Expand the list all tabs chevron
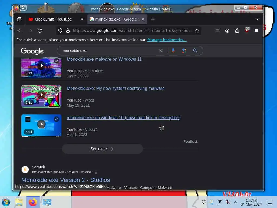277x208 pixels. click(258, 19)
